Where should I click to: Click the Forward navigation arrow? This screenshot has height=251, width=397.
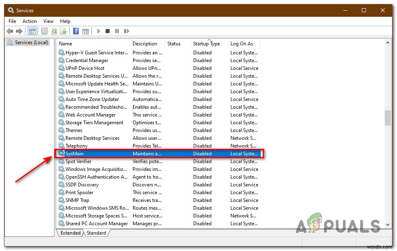pyautogui.click(x=19, y=31)
